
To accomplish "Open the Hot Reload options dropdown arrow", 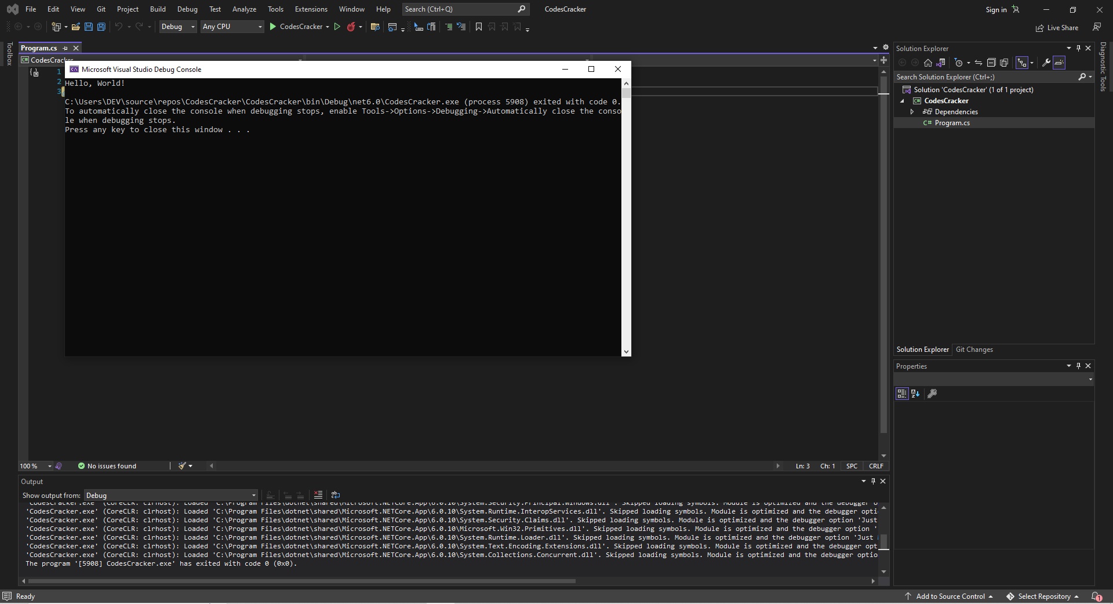I will pos(361,27).
